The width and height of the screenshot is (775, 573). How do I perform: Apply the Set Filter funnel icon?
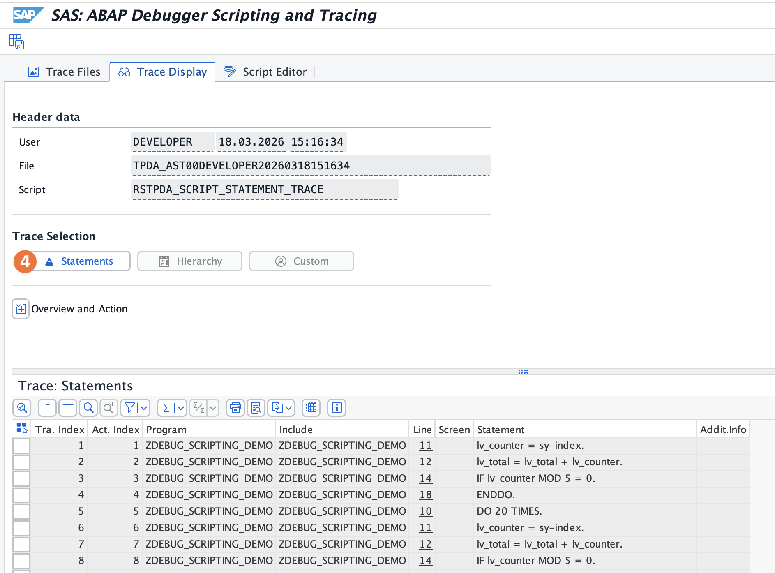click(130, 408)
